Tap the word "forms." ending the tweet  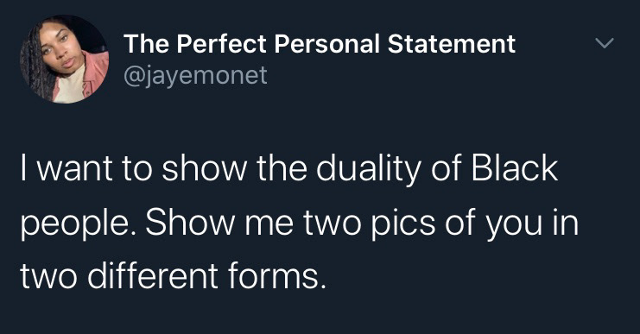pyautogui.click(x=277, y=276)
